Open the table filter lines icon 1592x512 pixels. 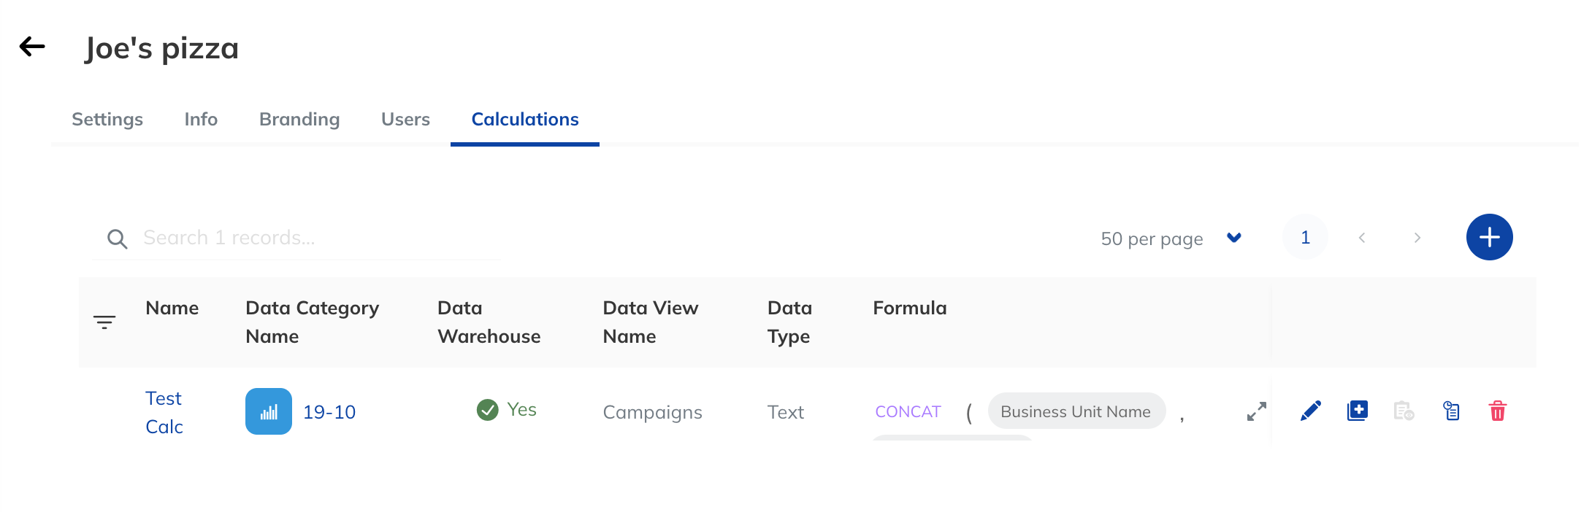coord(104,322)
